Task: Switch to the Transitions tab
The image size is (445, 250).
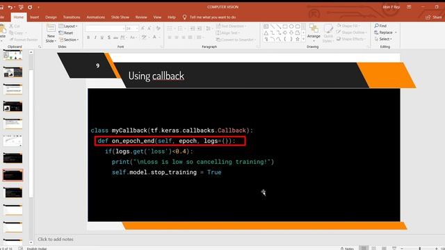Action: coord(72,17)
